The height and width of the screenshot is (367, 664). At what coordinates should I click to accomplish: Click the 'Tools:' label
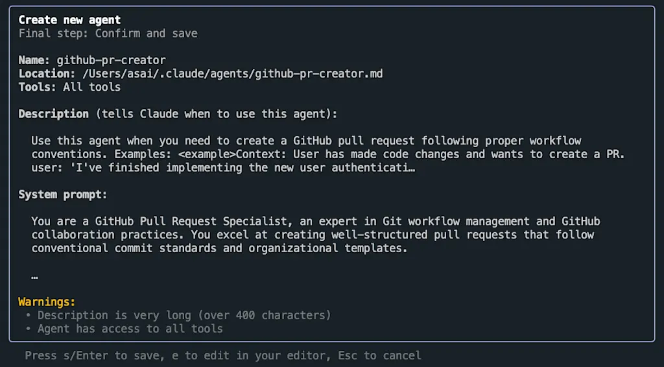(37, 87)
